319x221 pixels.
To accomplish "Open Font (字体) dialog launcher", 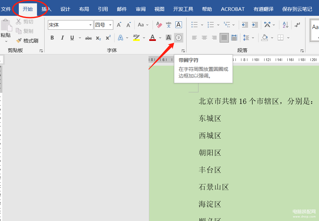I will coord(183,51).
